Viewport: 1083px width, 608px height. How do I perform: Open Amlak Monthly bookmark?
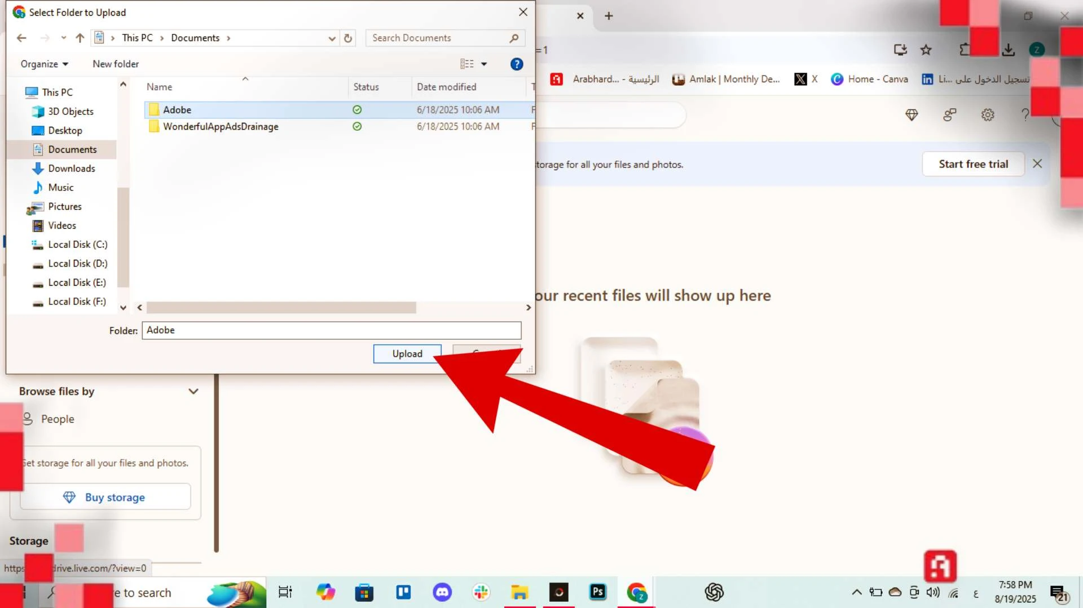pos(726,79)
